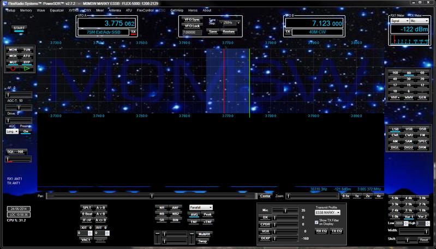Select CWL mode

tap(395, 135)
